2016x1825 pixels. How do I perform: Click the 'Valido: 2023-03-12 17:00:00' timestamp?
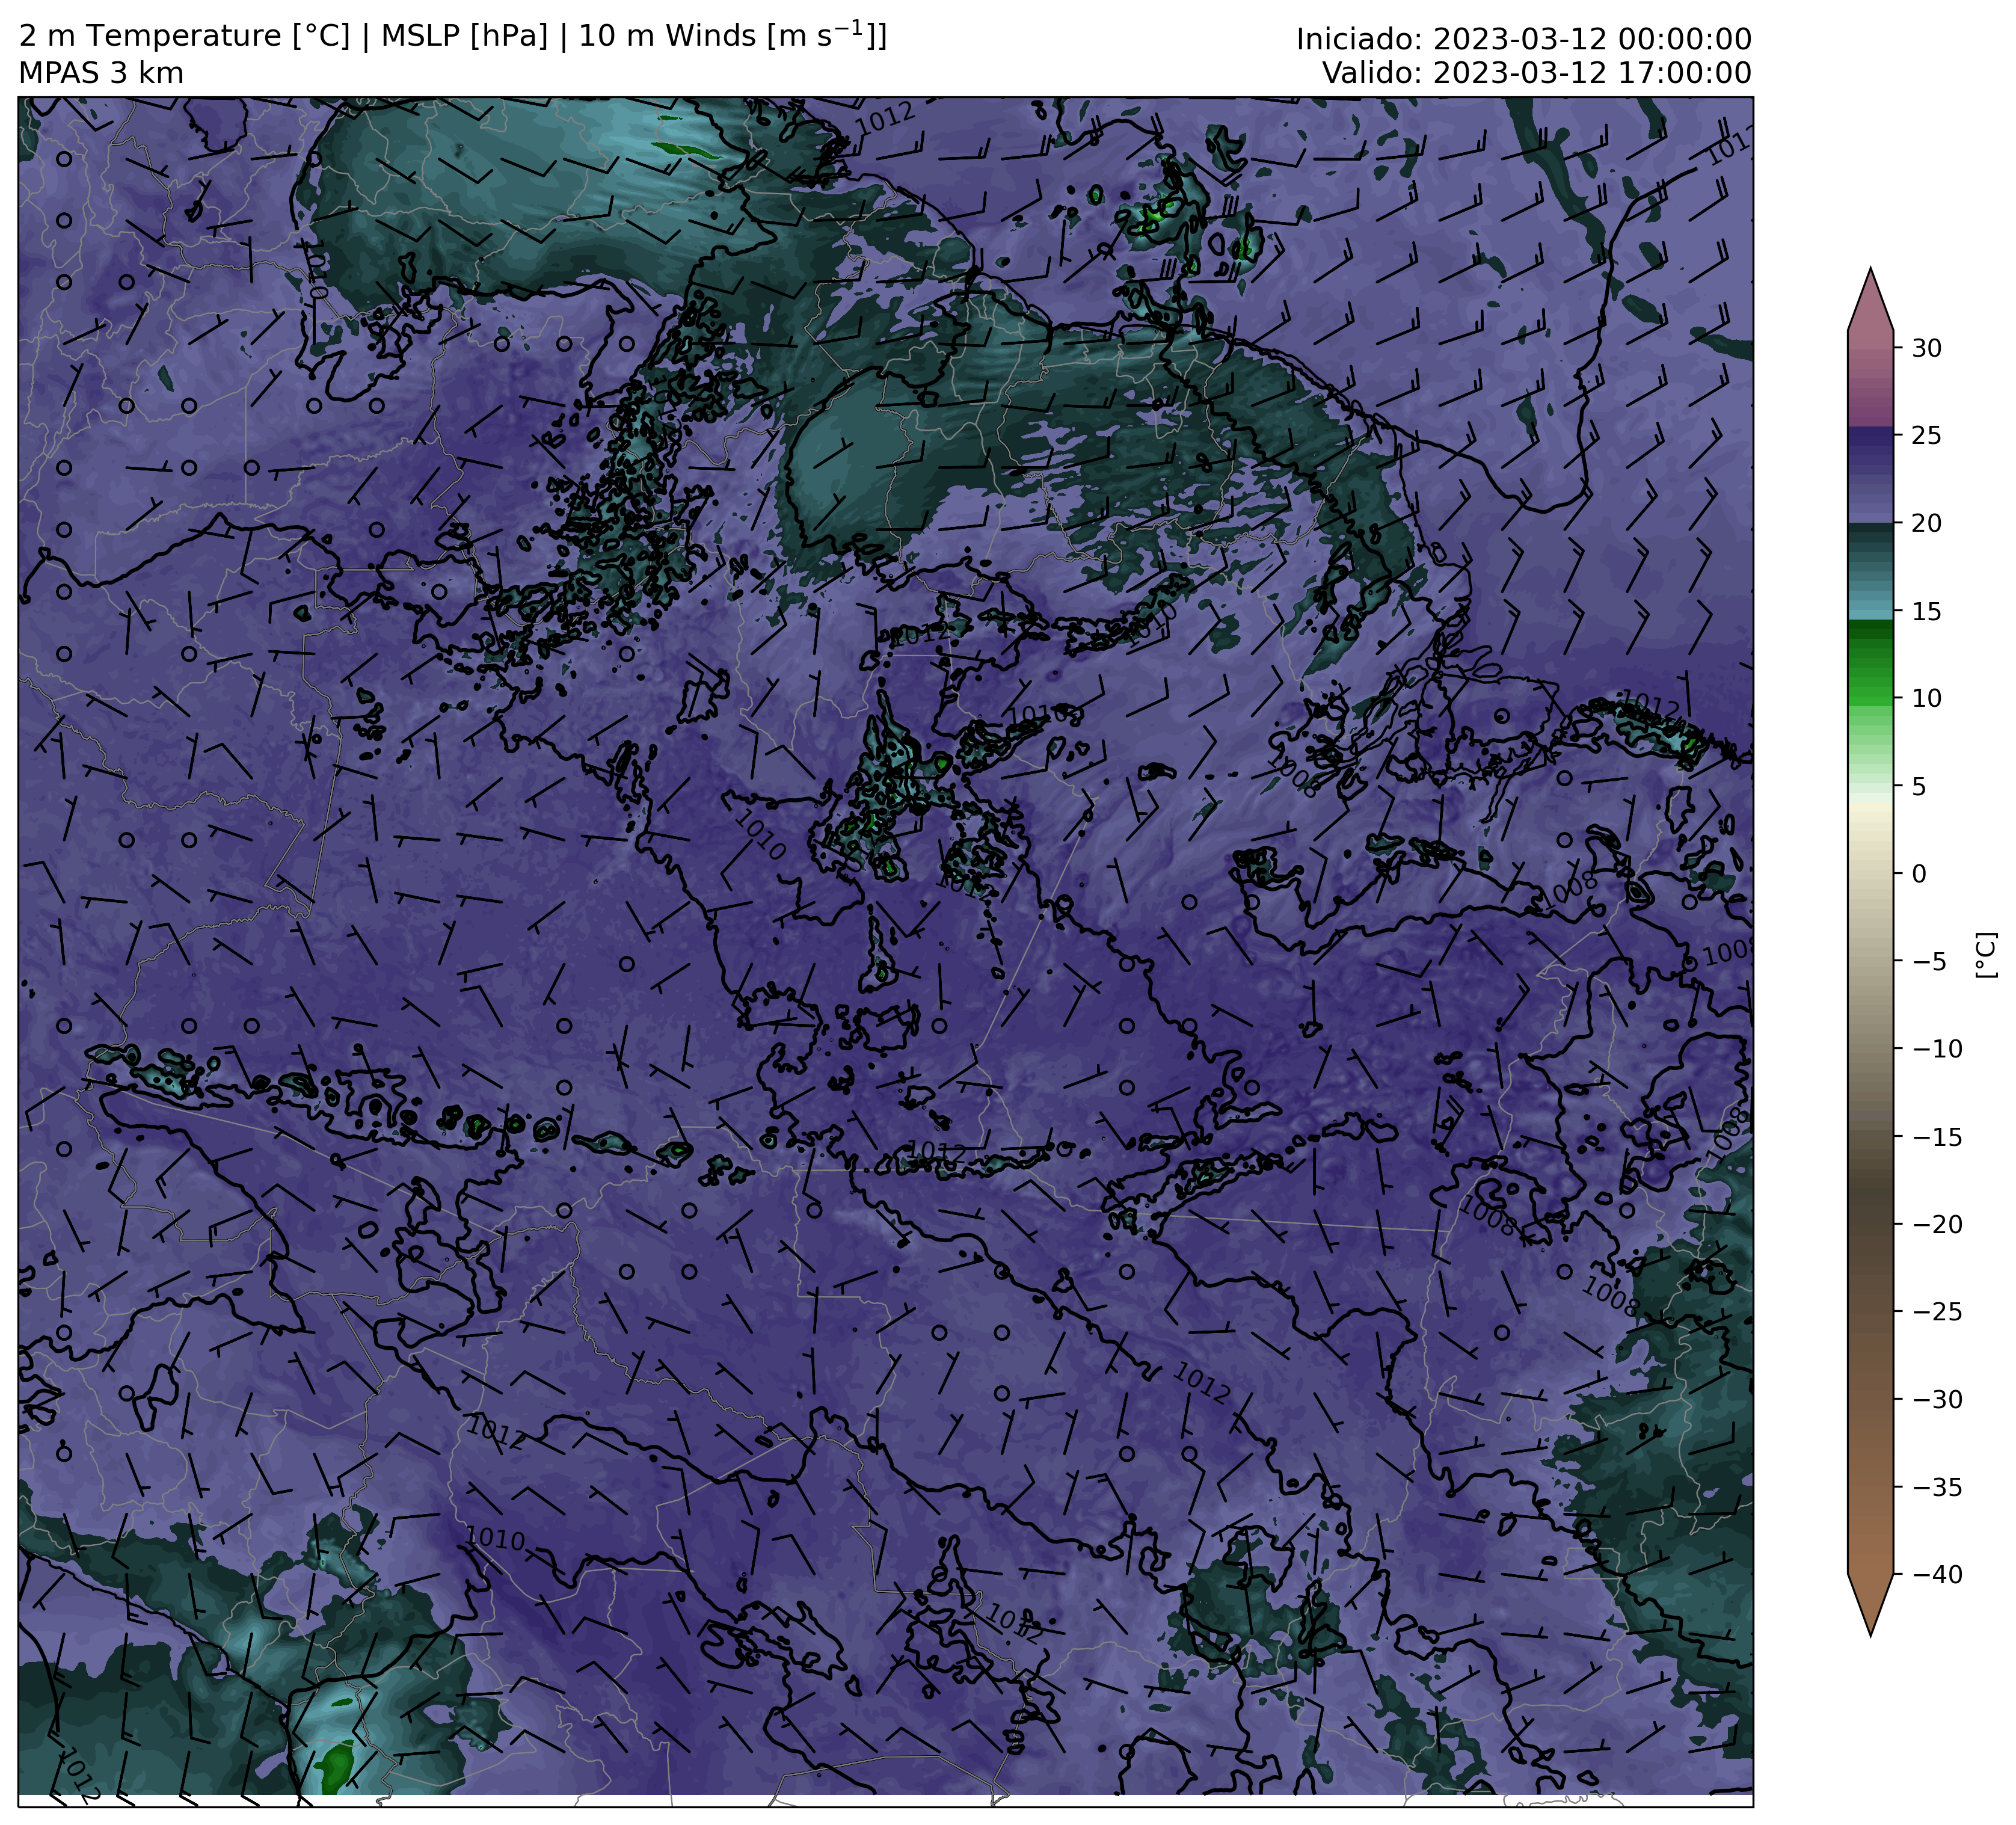(1537, 73)
